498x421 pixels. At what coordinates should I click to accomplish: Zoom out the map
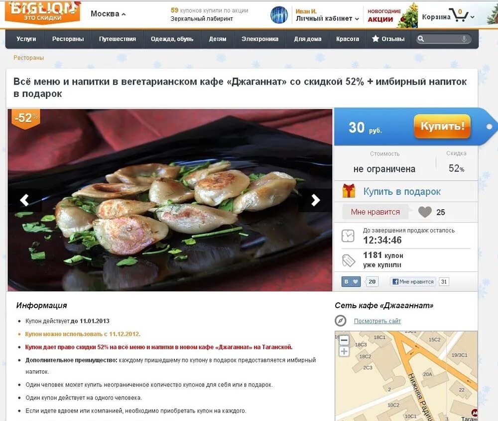tap(344, 341)
